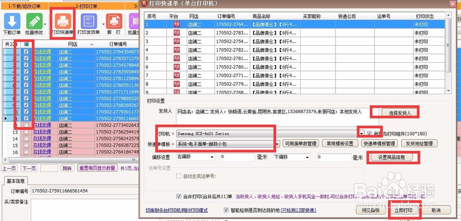Click 商品名称 column header in dialog
Image resolution: width=461 pixels, height=221 pixels.
(275, 17)
